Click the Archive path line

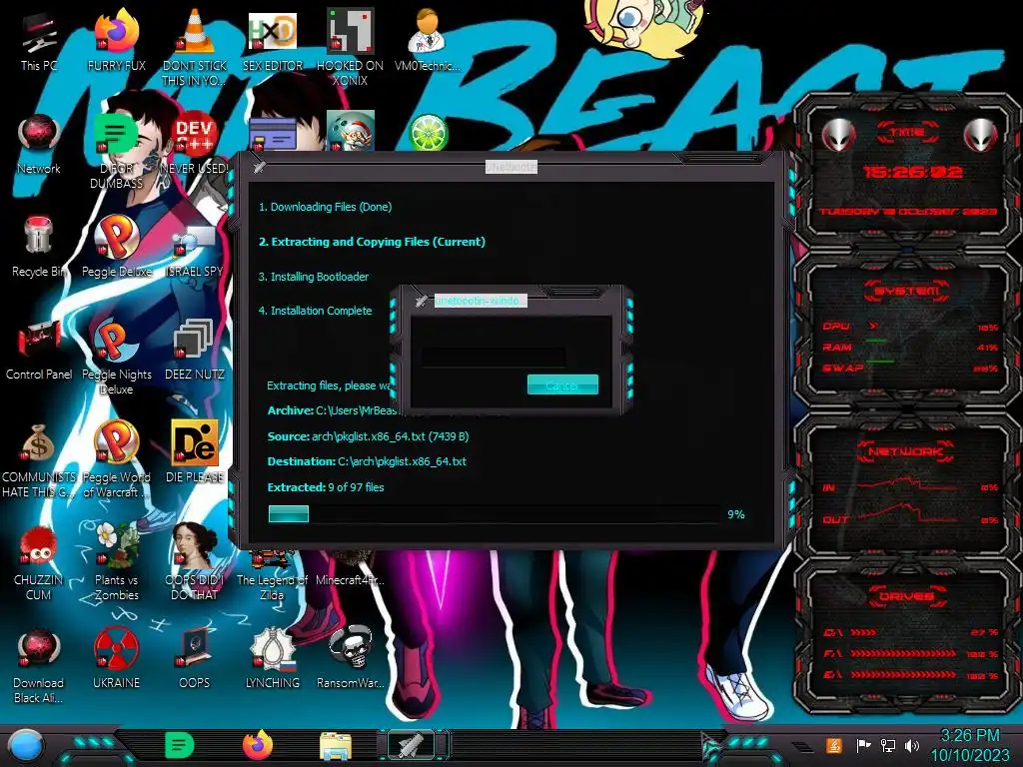333,410
